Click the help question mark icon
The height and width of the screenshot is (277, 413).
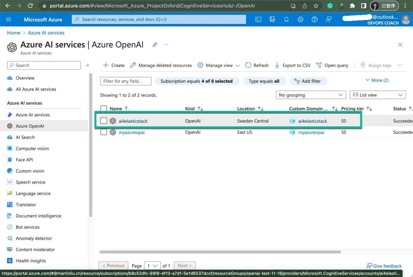pos(314,20)
